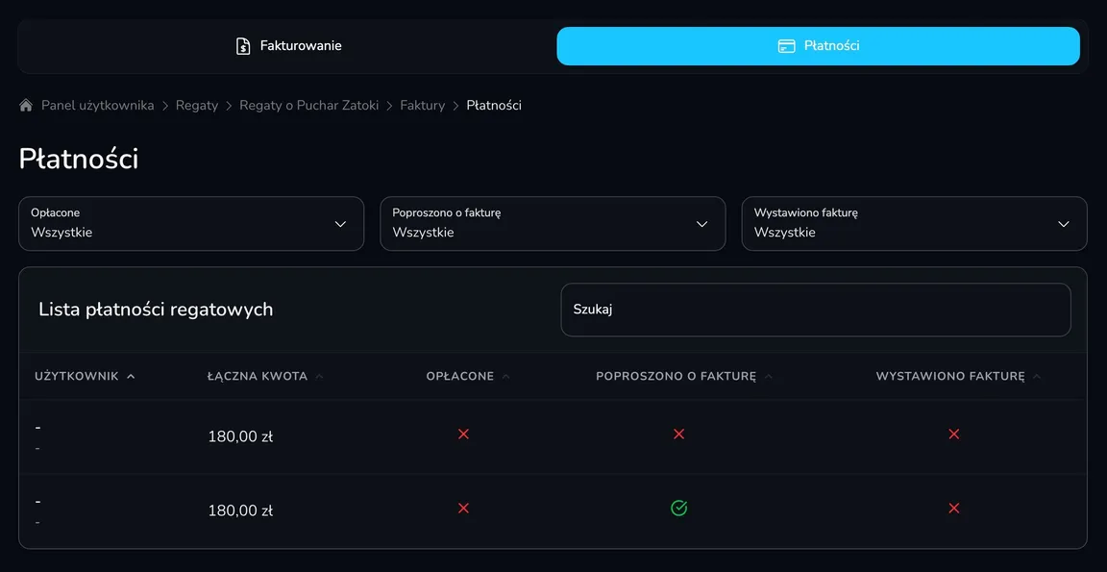Viewport: 1107px width, 572px height.
Task: Open the Fakturowanie tab
Action: tap(287, 46)
